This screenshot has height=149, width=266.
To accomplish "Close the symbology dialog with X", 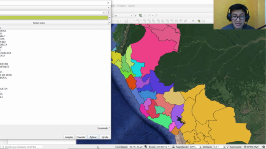I will (x=108, y=2).
